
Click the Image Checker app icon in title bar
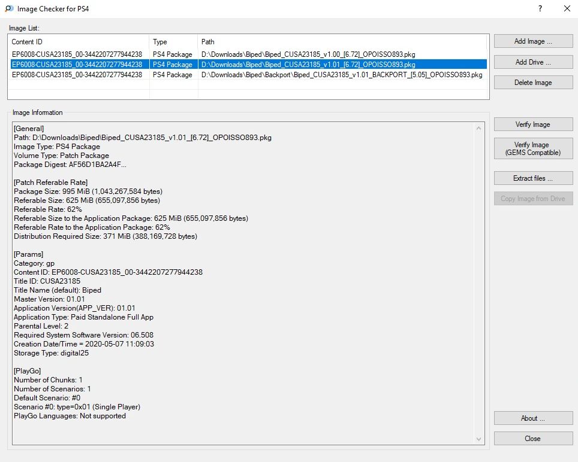point(9,9)
